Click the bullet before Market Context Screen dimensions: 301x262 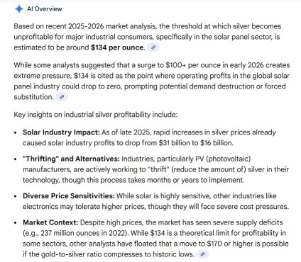click(16, 222)
